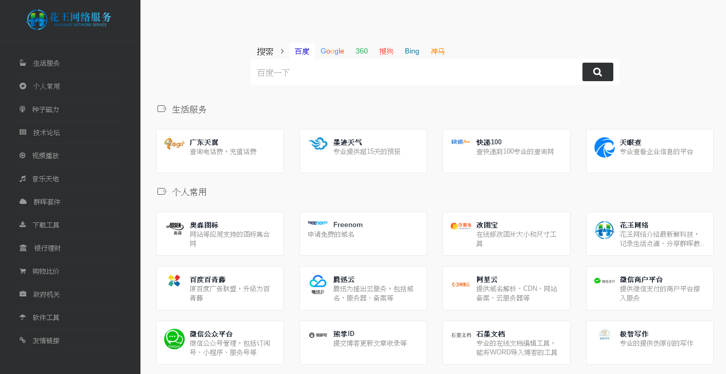The height and width of the screenshot is (374, 726).
Task: Switch to Bing search tab
Action: [412, 51]
